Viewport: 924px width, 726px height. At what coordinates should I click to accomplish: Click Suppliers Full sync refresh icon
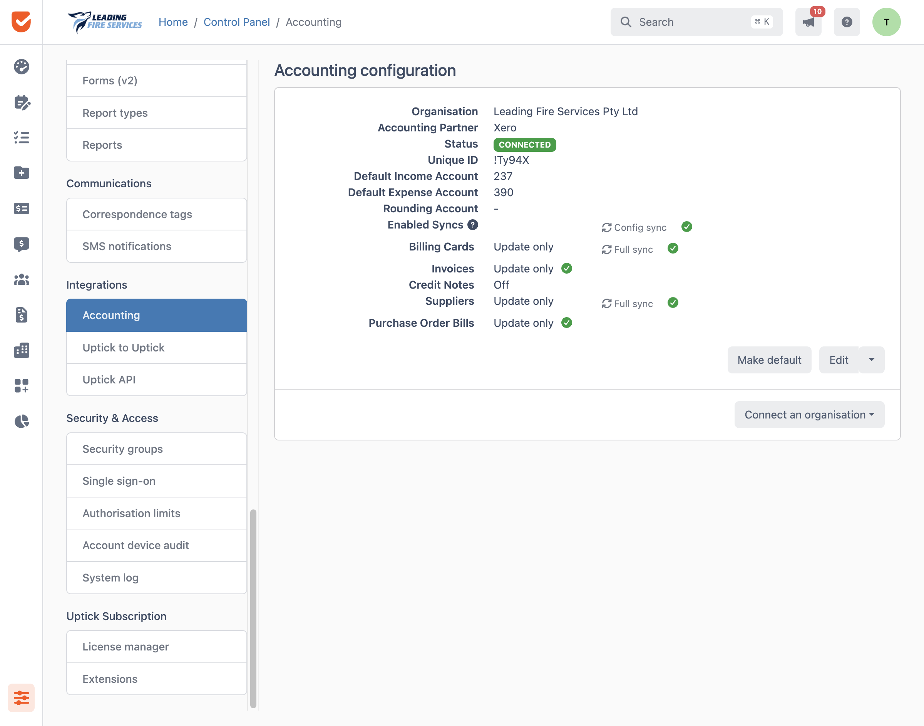607,304
